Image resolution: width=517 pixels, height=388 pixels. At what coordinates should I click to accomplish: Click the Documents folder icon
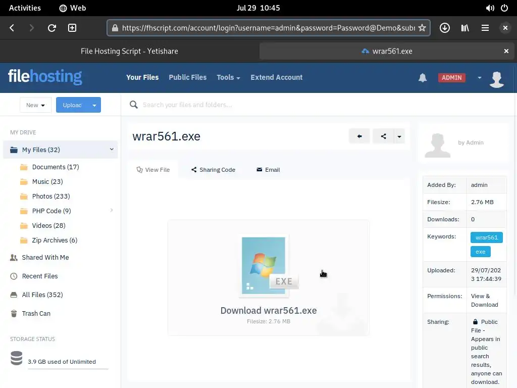coord(24,167)
